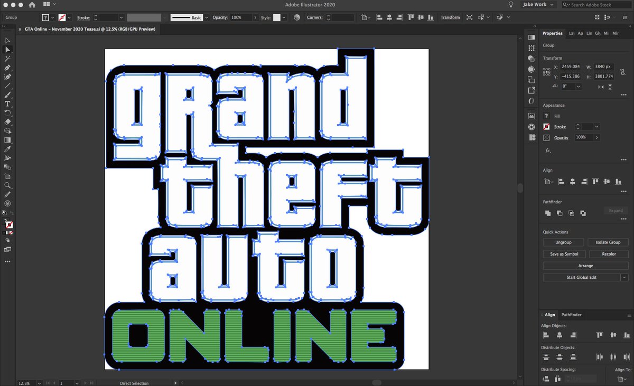Click the Stroke swatch in Appearance section
The image size is (634, 386).
point(546,127)
